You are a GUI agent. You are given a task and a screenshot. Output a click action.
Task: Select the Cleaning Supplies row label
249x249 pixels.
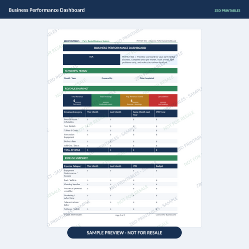(72, 184)
